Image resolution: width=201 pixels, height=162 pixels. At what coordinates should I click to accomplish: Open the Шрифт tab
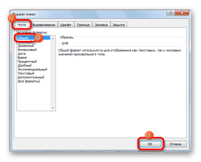pos(66,25)
